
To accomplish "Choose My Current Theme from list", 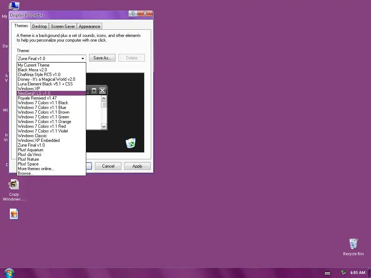I will point(51,65).
